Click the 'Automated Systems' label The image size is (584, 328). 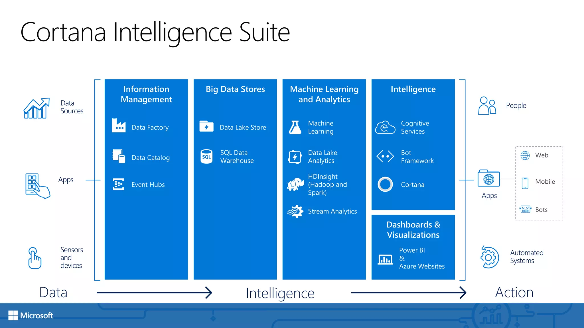click(527, 257)
